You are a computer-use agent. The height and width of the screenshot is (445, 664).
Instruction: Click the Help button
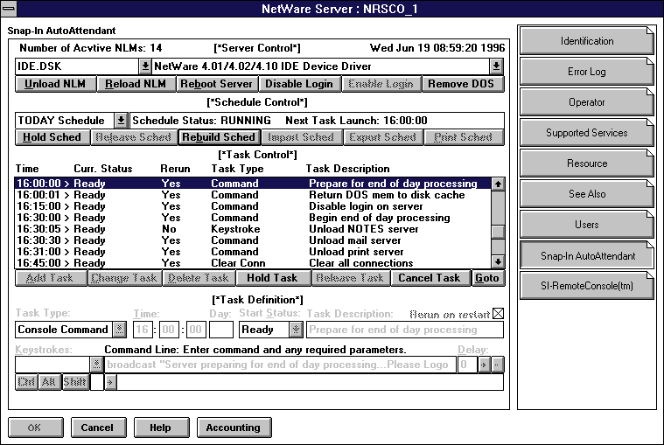pyautogui.click(x=161, y=428)
